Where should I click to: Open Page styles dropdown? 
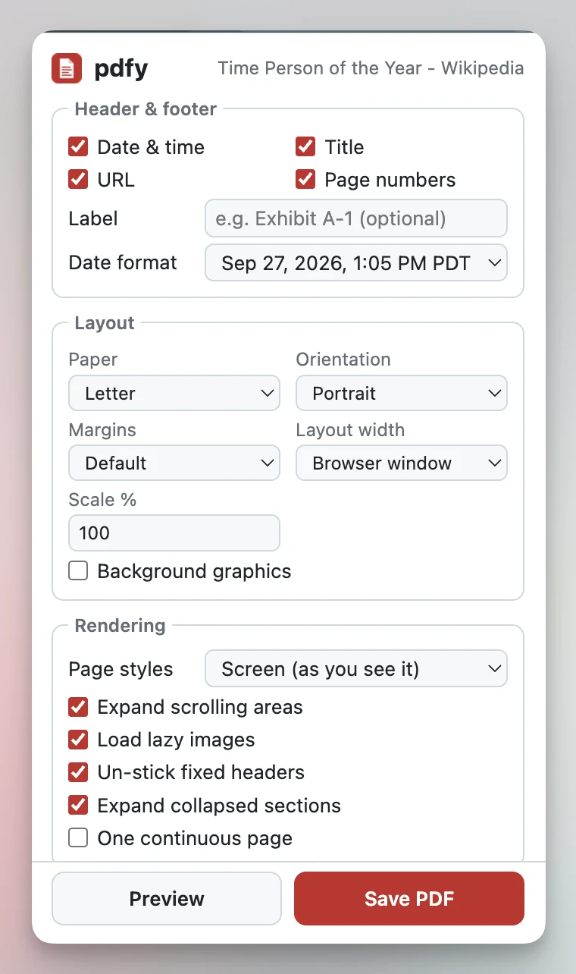pos(356,668)
